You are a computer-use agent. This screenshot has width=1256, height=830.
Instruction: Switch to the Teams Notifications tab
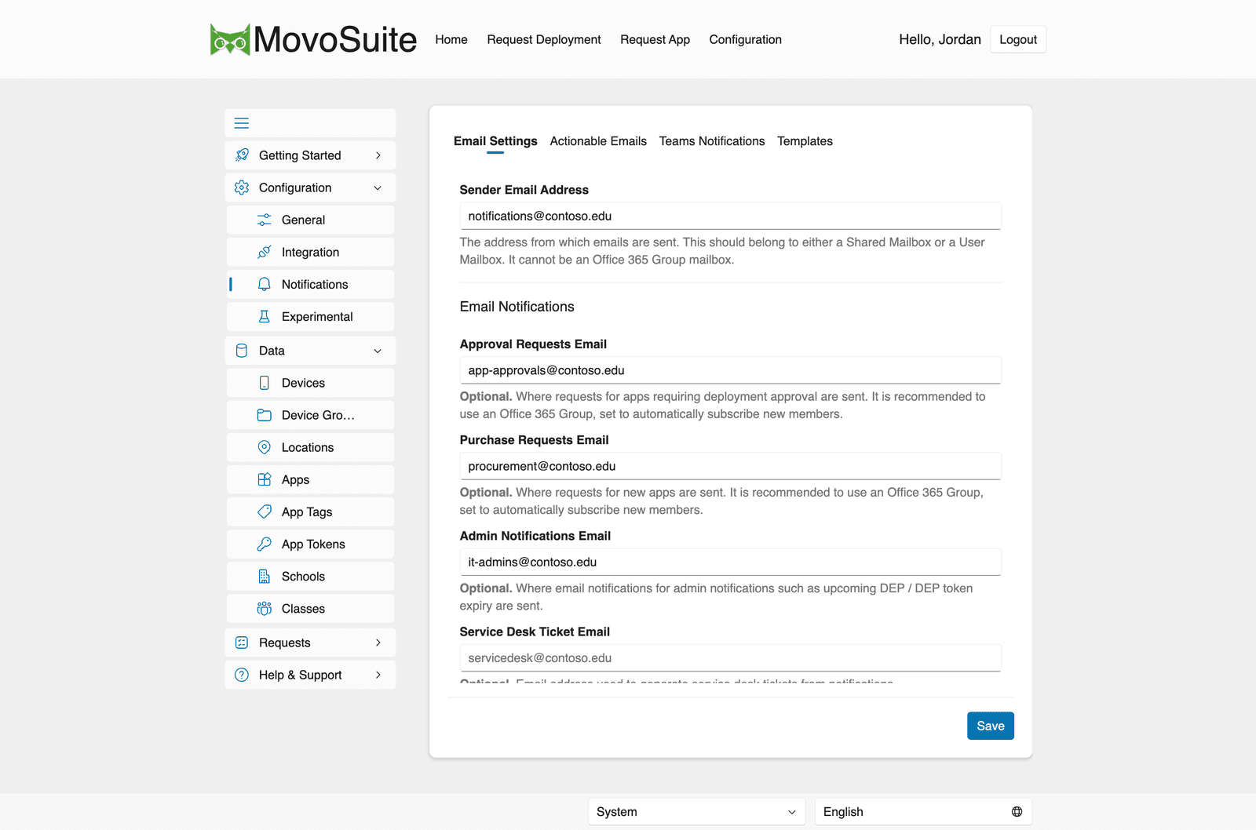click(x=712, y=141)
